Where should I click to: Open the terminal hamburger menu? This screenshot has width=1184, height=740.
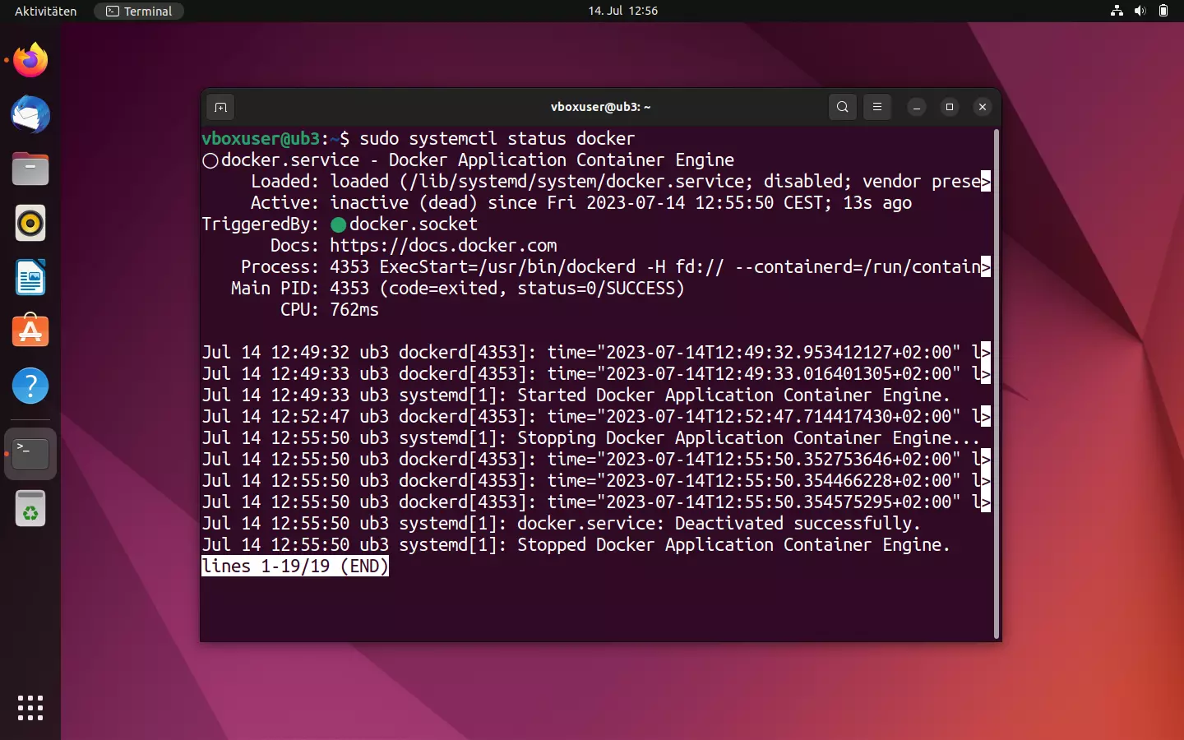pos(877,107)
